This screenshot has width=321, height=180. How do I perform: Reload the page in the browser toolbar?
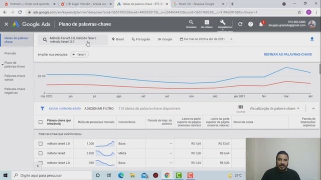20,12
